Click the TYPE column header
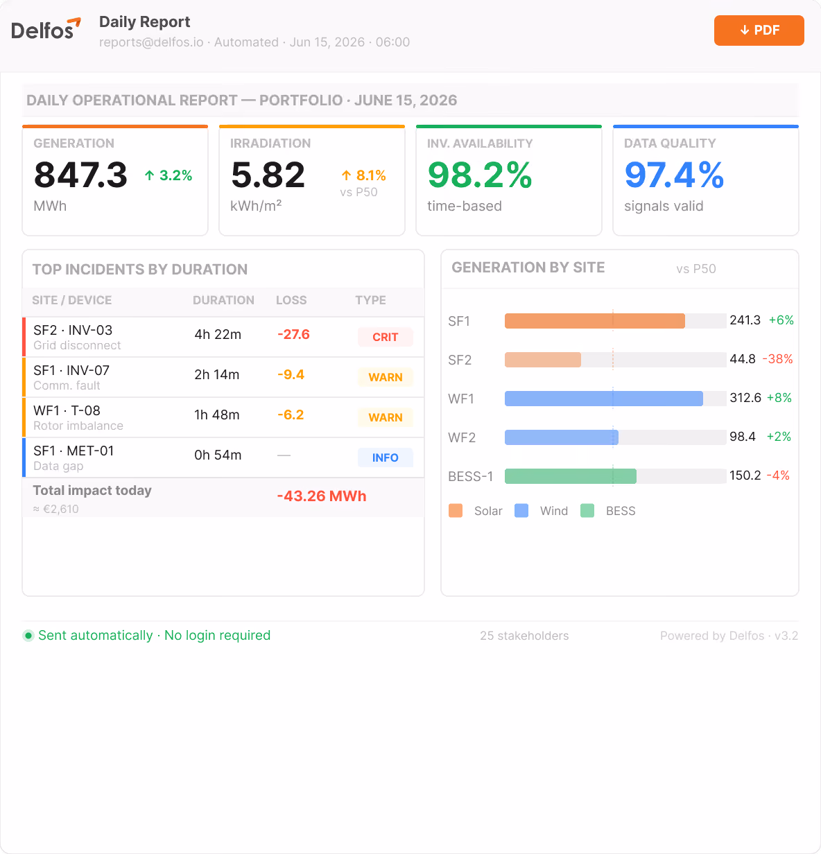The width and height of the screenshot is (821, 854). point(371,300)
